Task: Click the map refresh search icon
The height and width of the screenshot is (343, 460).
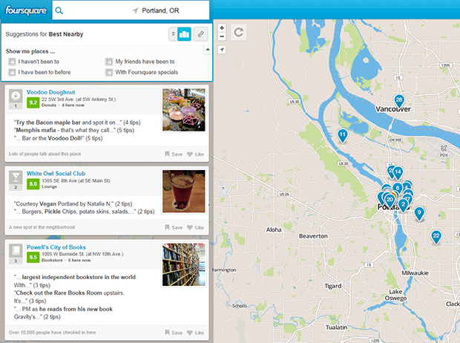Action: point(238,32)
